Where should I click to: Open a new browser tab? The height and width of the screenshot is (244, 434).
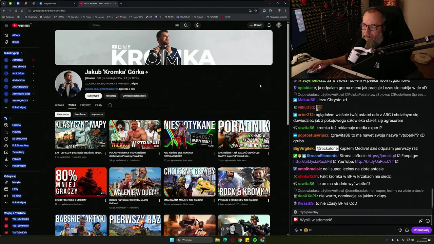pyautogui.click(x=121, y=3)
